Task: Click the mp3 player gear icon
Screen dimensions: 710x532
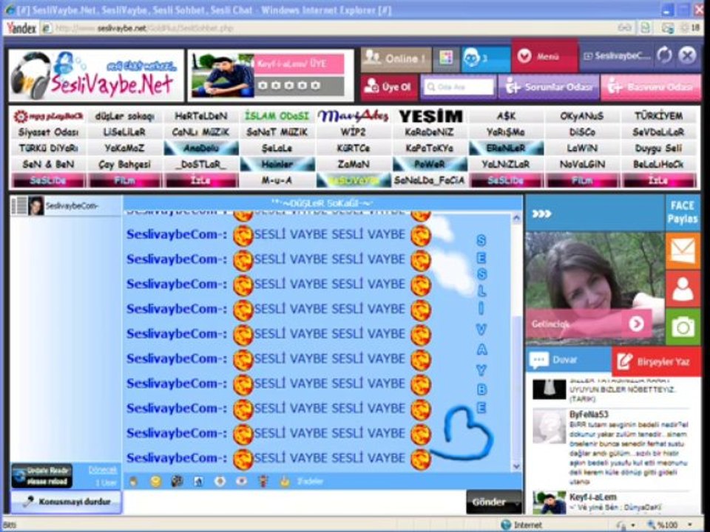Action: coord(21,116)
